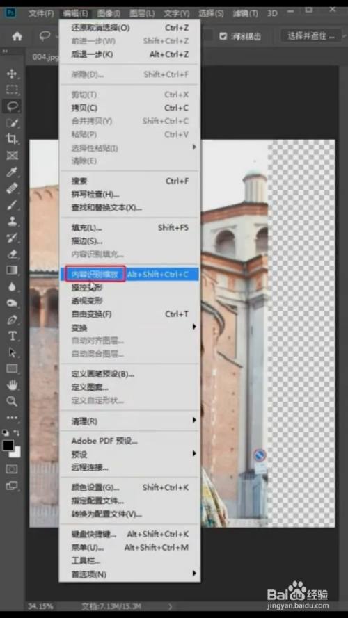The height and width of the screenshot is (618, 348).
Task: Choose 填充(L)... menu entry
Action: point(129,228)
